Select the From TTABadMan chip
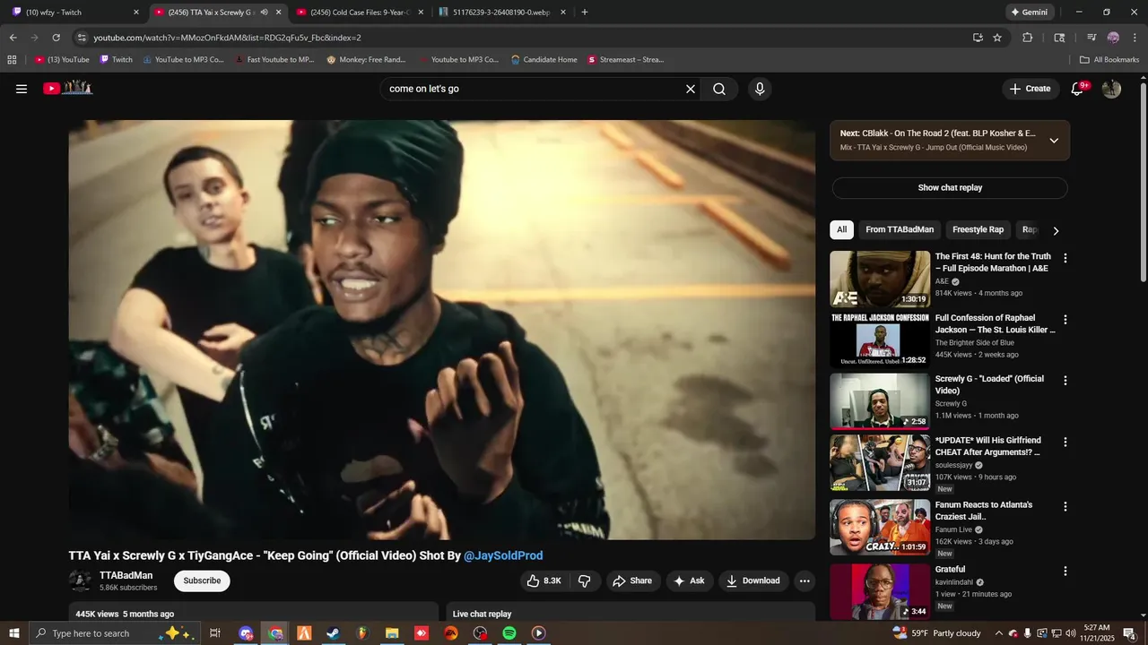The height and width of the screenshot is (645, 1148). (x=900, y=229)
